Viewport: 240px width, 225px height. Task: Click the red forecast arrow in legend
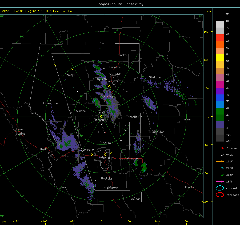point(220,148)
